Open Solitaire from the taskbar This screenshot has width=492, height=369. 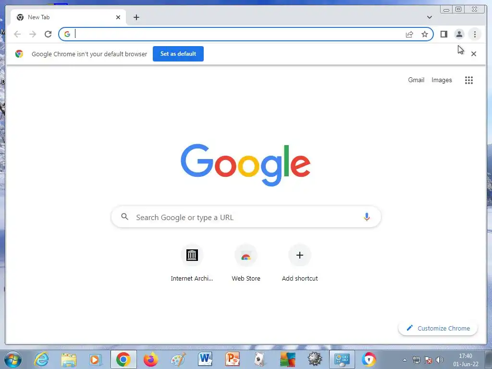[259, 359]
